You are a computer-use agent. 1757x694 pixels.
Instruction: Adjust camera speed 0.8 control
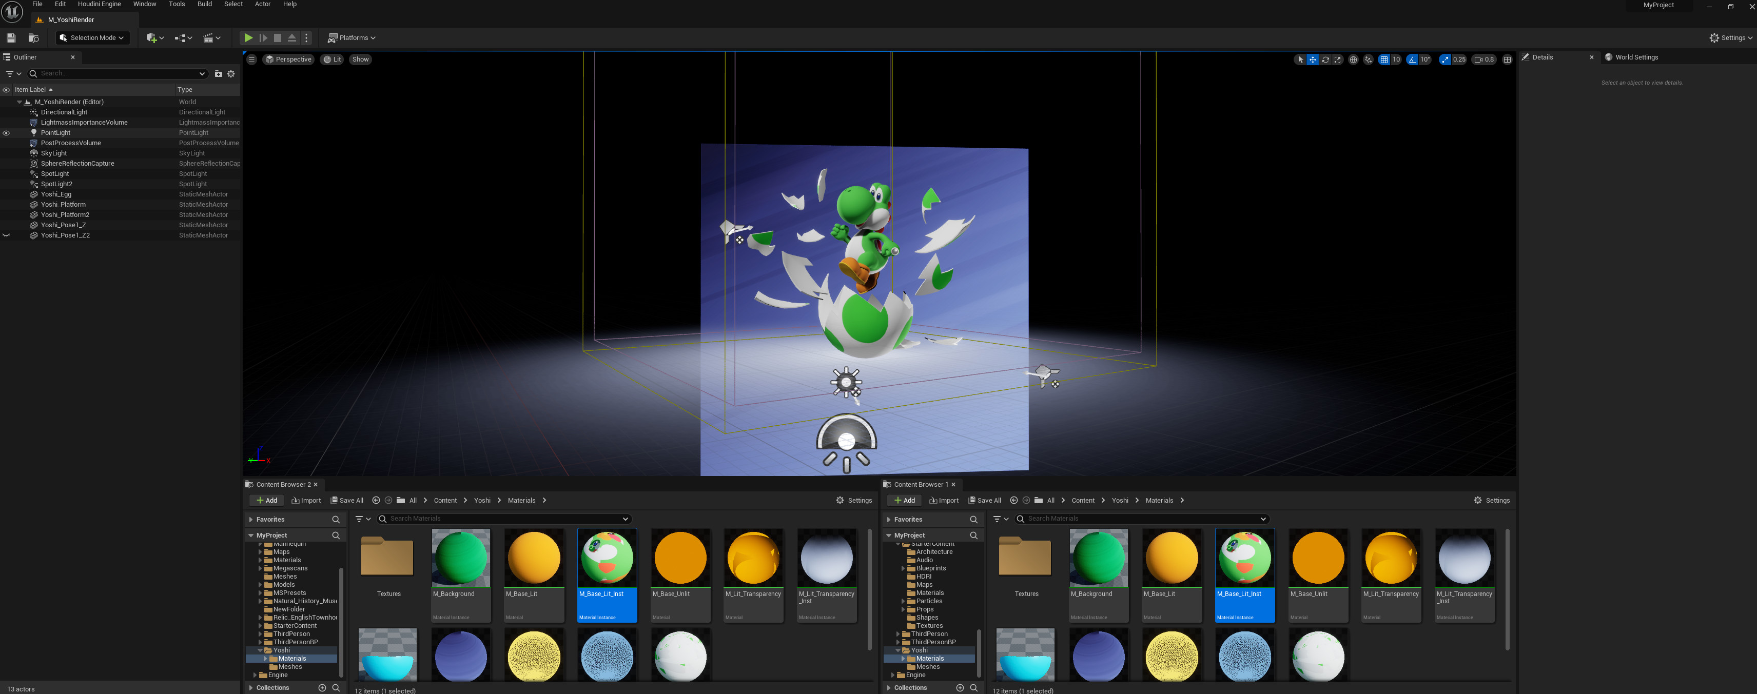tap(1484, 60)
